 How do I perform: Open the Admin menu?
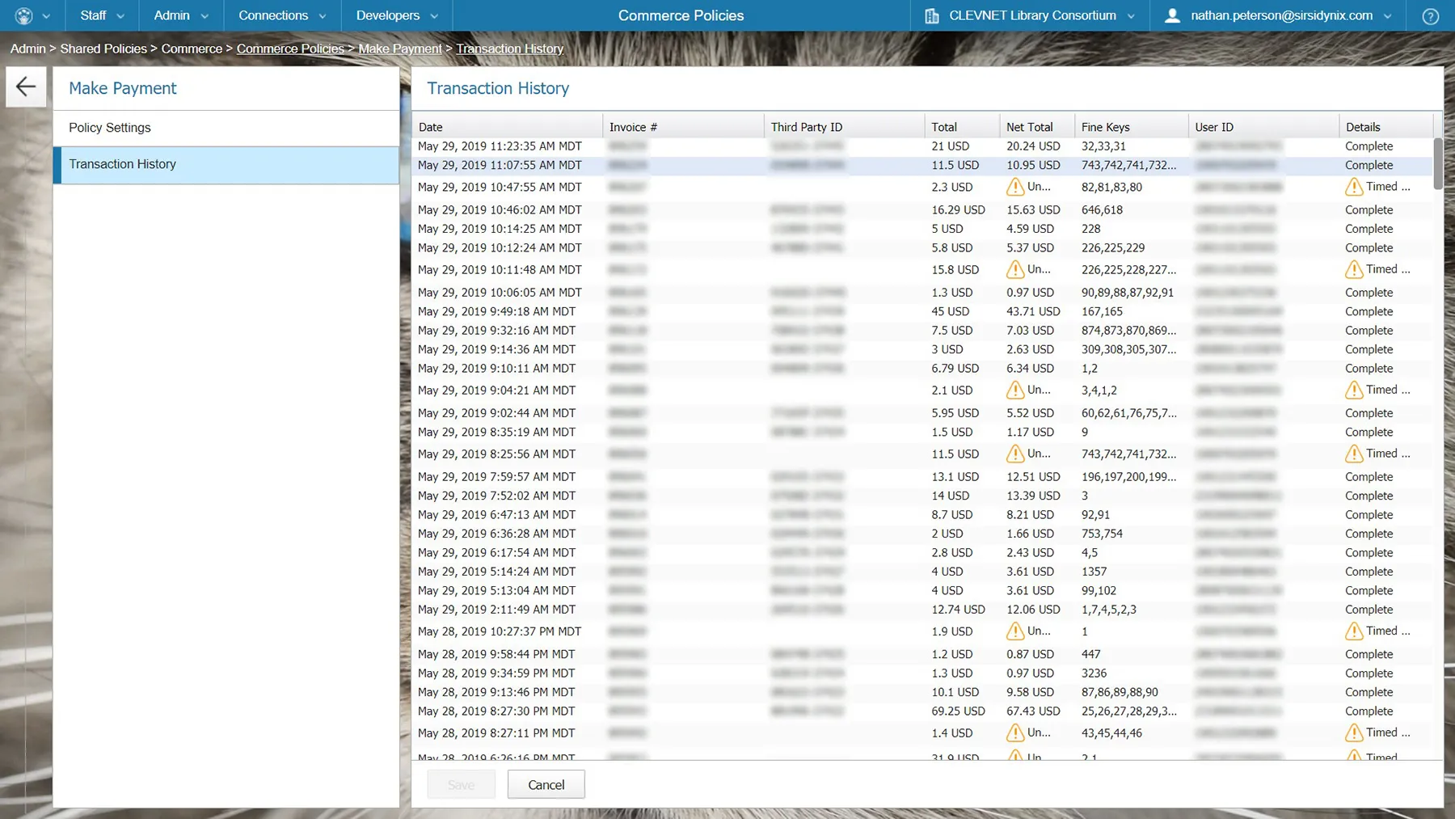coord(181,15)
